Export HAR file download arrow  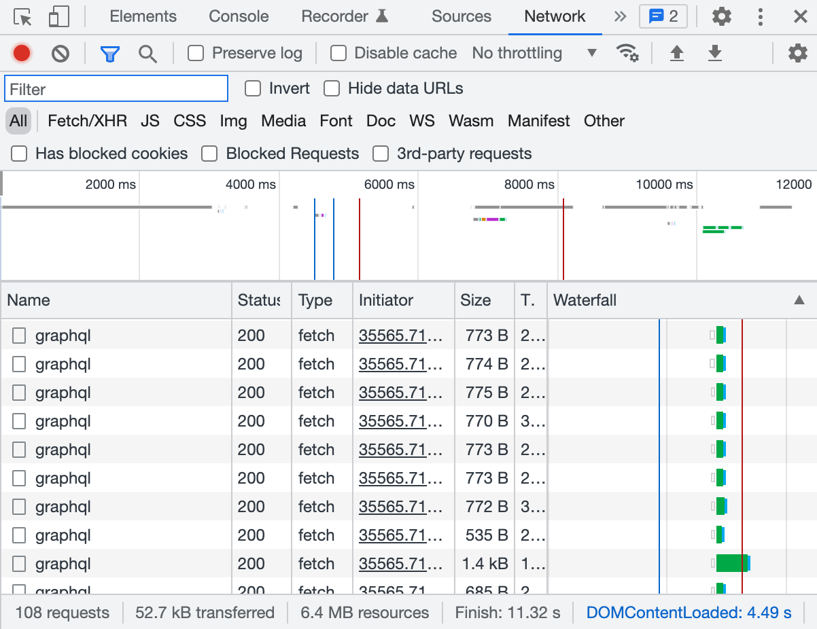[714, 53]
